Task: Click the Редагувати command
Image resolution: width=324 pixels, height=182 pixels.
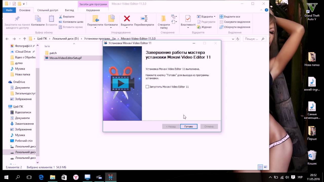Action: click(206, 22)
